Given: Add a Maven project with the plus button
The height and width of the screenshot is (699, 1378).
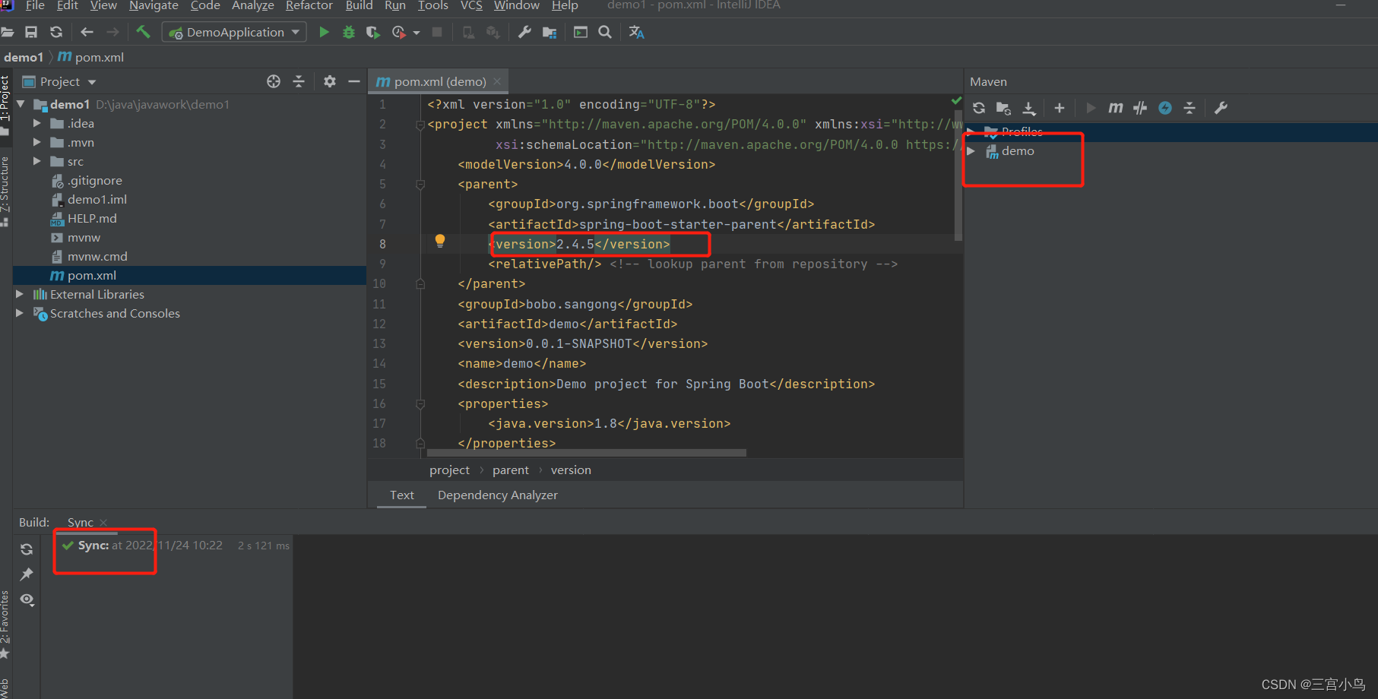Looking at the screenshot, I should coord(1060,107).
